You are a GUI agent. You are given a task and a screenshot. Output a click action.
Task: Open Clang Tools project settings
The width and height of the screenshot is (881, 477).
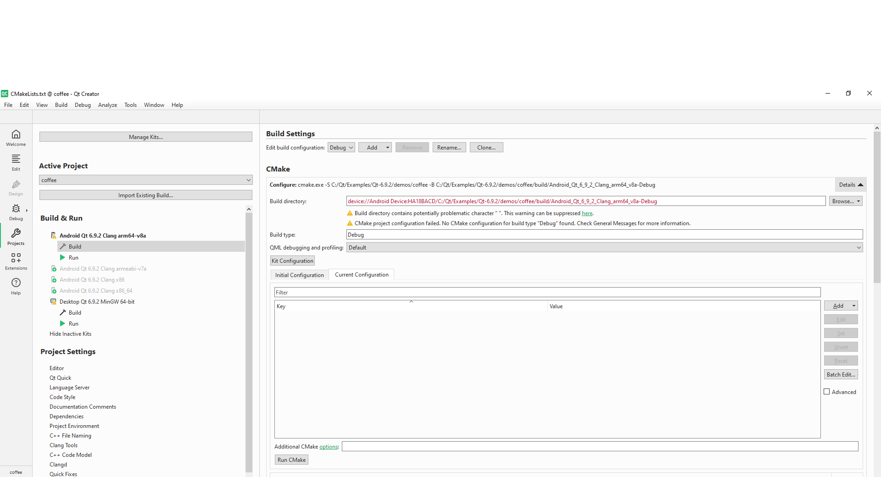[64, 445]
